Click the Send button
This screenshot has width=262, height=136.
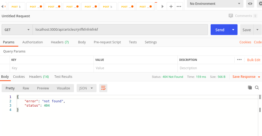coord(220,30)
